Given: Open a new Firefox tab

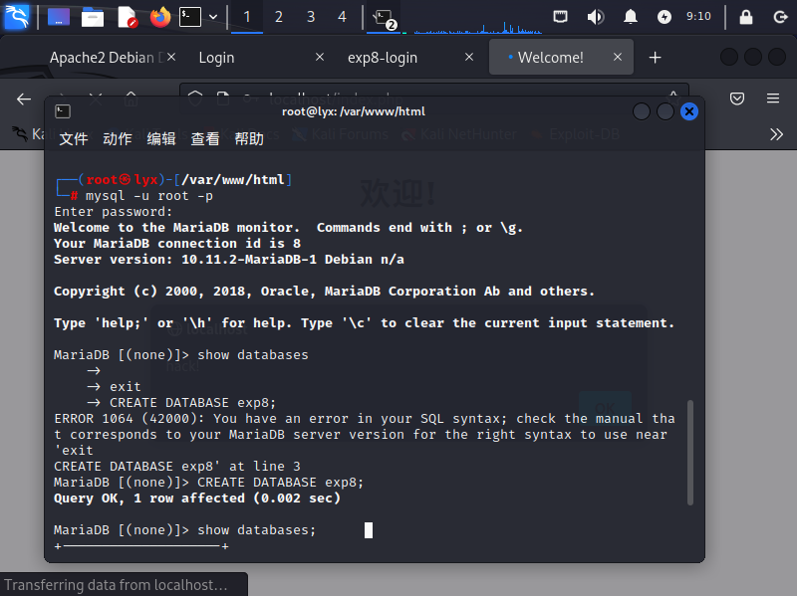Looking at the screenshot, I should tap(656, 58).
